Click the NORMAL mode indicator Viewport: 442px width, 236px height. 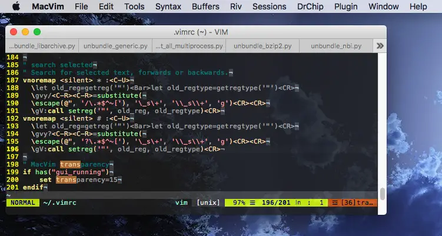click(23, 202)
